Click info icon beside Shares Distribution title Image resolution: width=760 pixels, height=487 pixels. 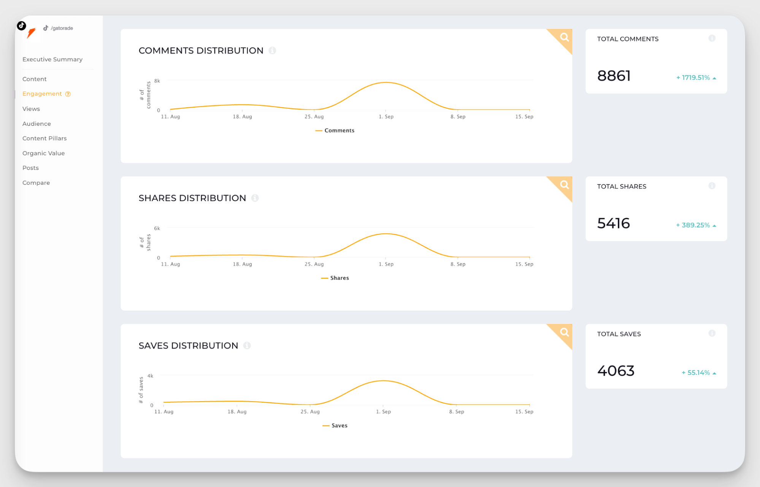[255, 198]
